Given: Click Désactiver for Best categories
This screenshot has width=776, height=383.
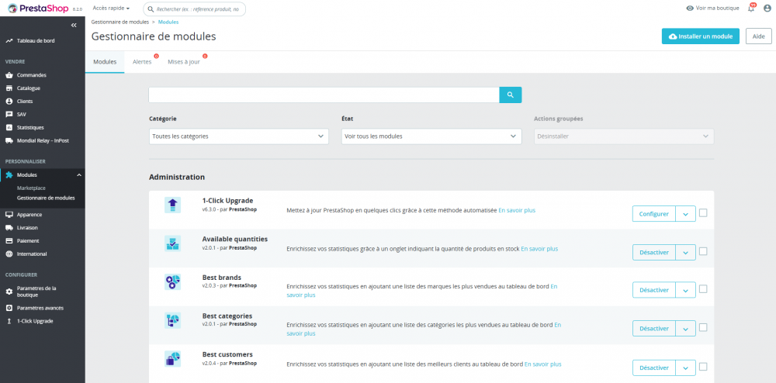Looking at the screenshot, I should tap(653, 329).
